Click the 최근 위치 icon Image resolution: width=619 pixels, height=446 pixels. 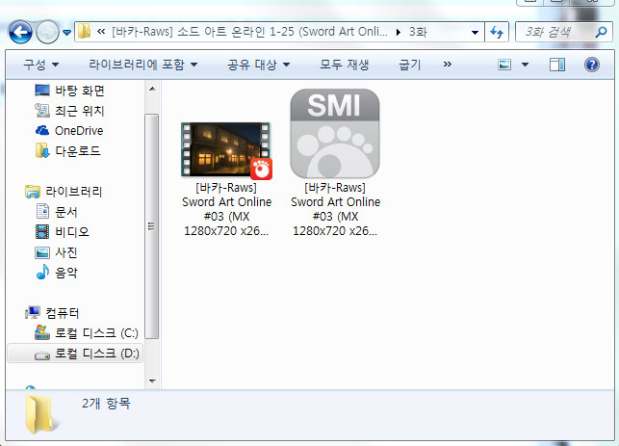pyautogui.click(x=42, y=110)
